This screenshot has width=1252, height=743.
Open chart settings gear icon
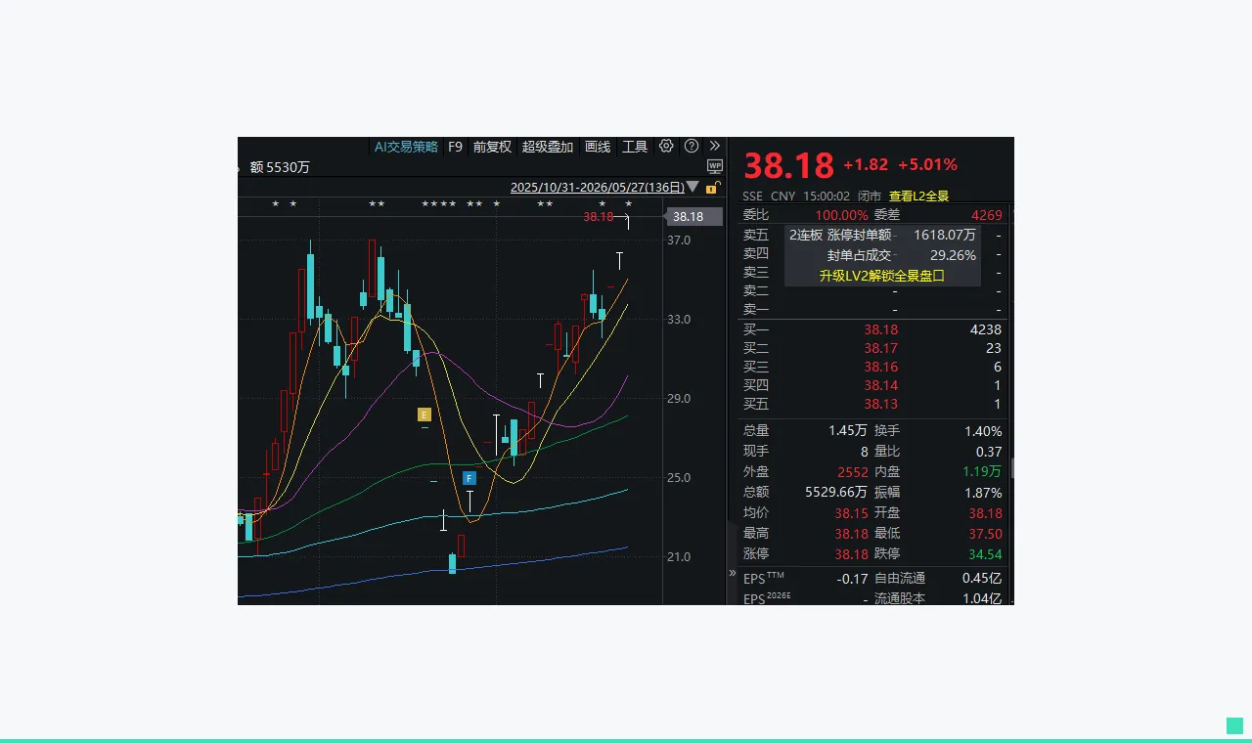click(666, 146)
